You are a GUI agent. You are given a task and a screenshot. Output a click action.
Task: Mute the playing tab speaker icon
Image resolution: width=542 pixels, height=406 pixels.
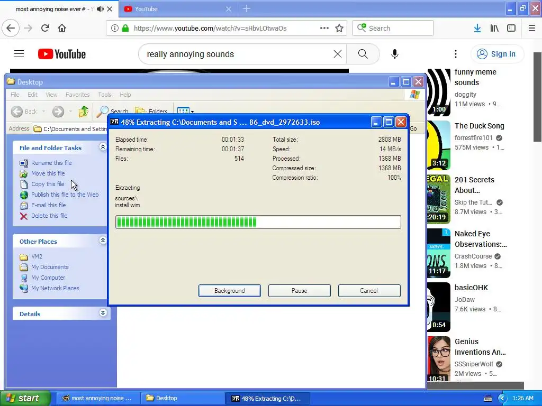click(x=100, y=9)
